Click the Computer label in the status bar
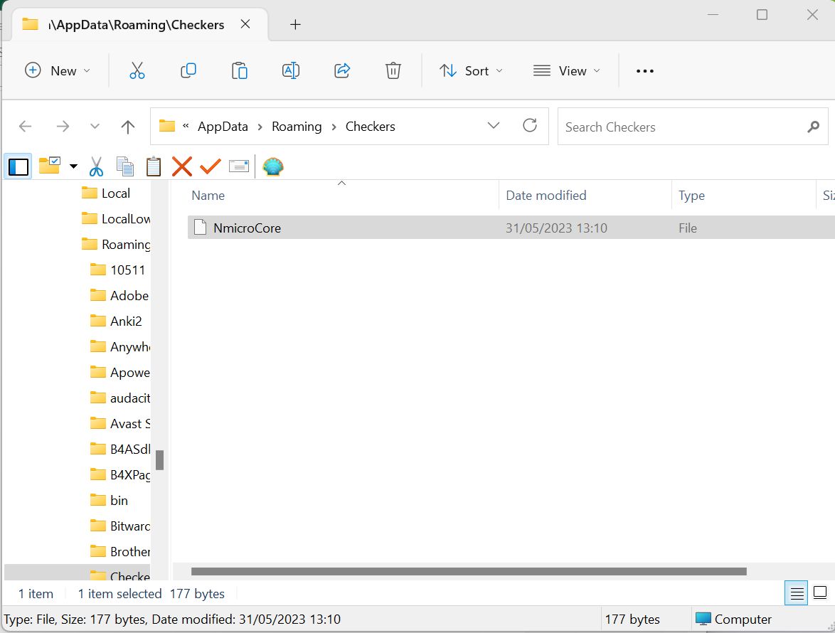 743,619
